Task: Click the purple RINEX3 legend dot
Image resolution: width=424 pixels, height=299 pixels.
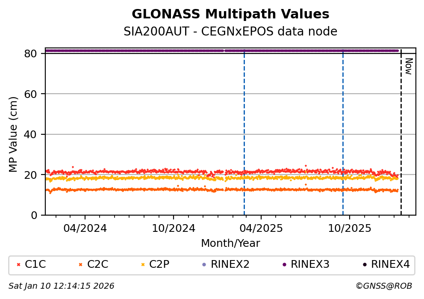Action: click(x=284, y=265)
